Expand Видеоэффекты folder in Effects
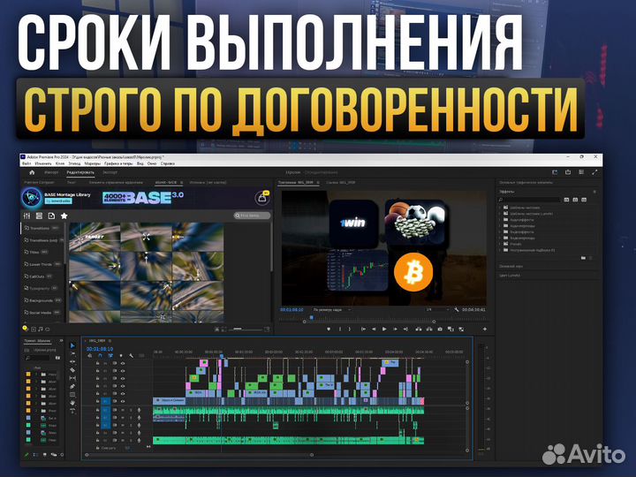The height and width of the screenshot is (477, 636). (500, 232)
